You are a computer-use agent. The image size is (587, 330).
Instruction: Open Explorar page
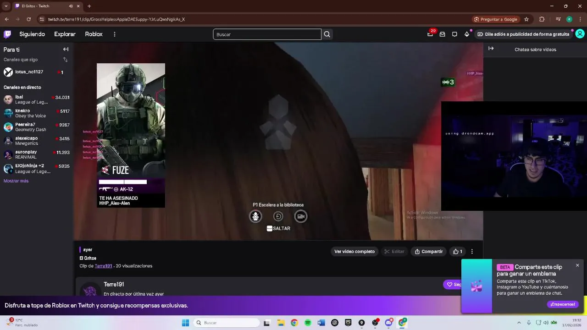point(65,34)
